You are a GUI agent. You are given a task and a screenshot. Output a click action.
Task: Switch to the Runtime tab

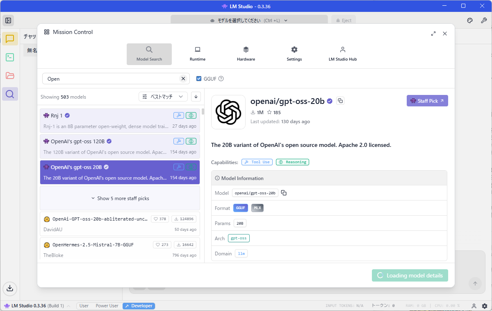coord(197,54)
